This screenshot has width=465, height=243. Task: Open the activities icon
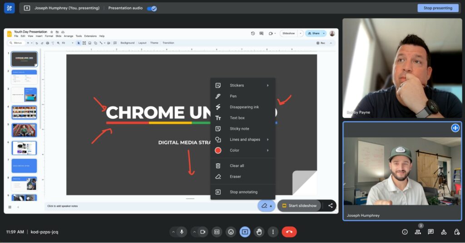click(444, 232)
